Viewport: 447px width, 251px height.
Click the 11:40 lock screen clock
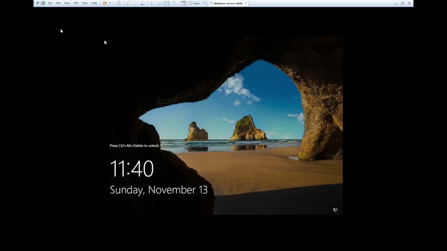tap(132, 169)
